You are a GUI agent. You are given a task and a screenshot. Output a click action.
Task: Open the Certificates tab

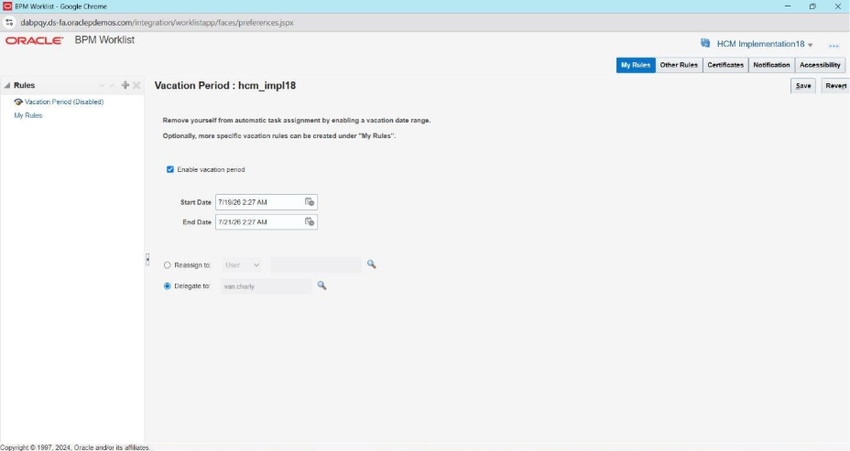pyautogui.click(x=725, y=65)
